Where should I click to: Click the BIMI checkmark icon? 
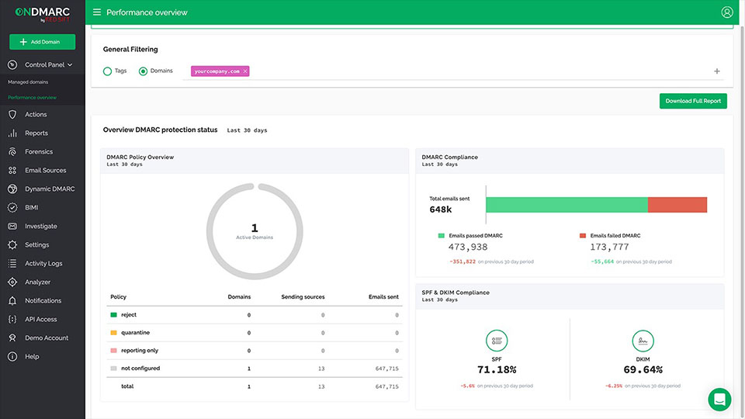[12, 208]
